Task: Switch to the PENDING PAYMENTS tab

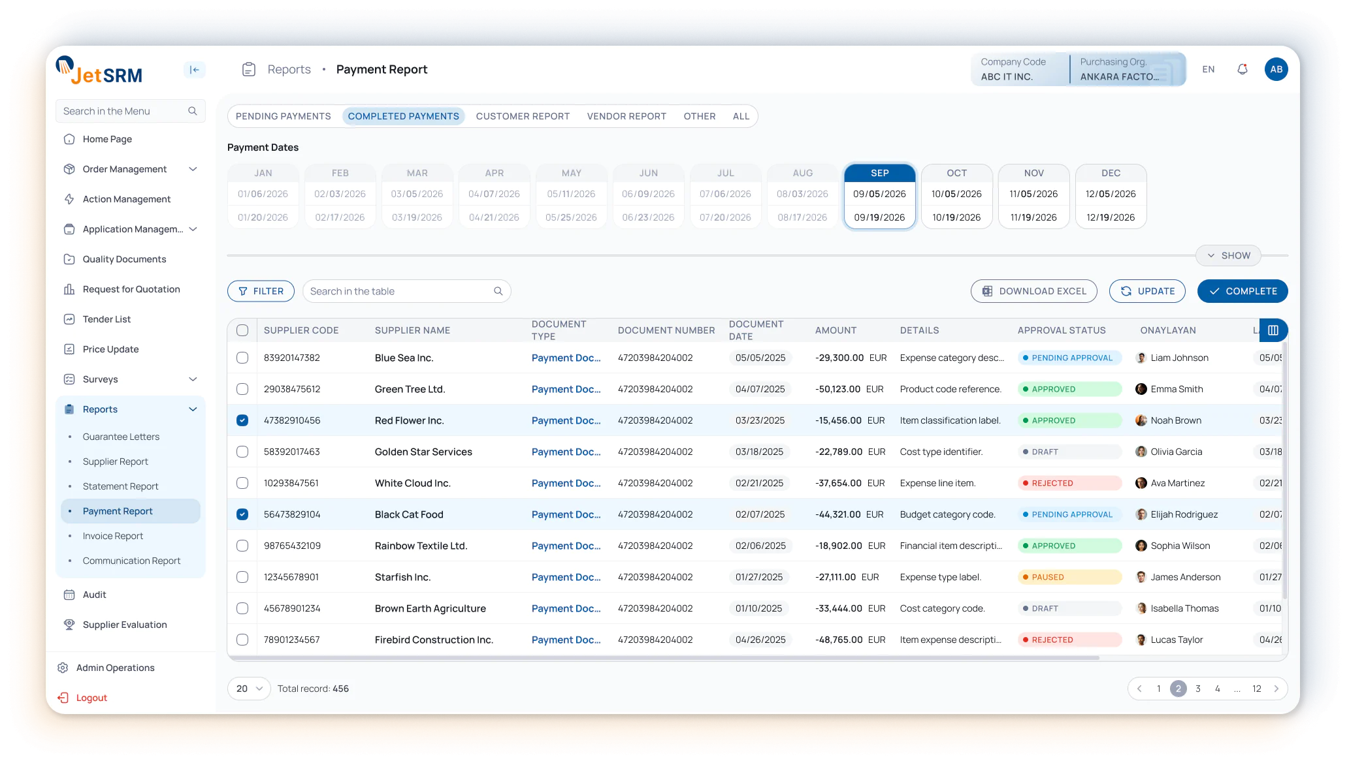Action: 283,116
